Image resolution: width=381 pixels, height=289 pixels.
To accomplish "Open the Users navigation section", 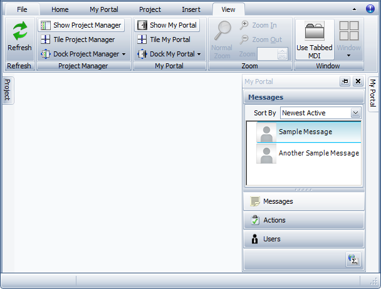I will click(303, 239).
